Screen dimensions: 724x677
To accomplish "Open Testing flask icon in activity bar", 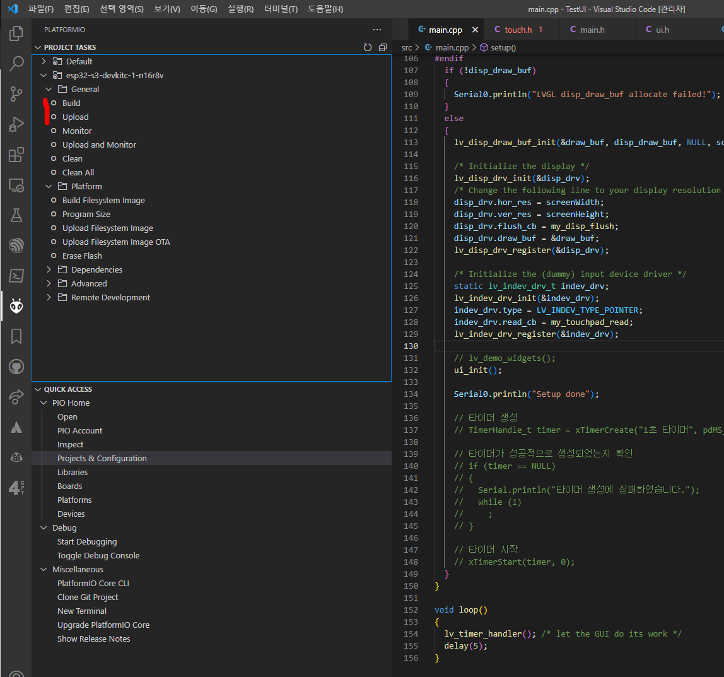I will (16, 215).
